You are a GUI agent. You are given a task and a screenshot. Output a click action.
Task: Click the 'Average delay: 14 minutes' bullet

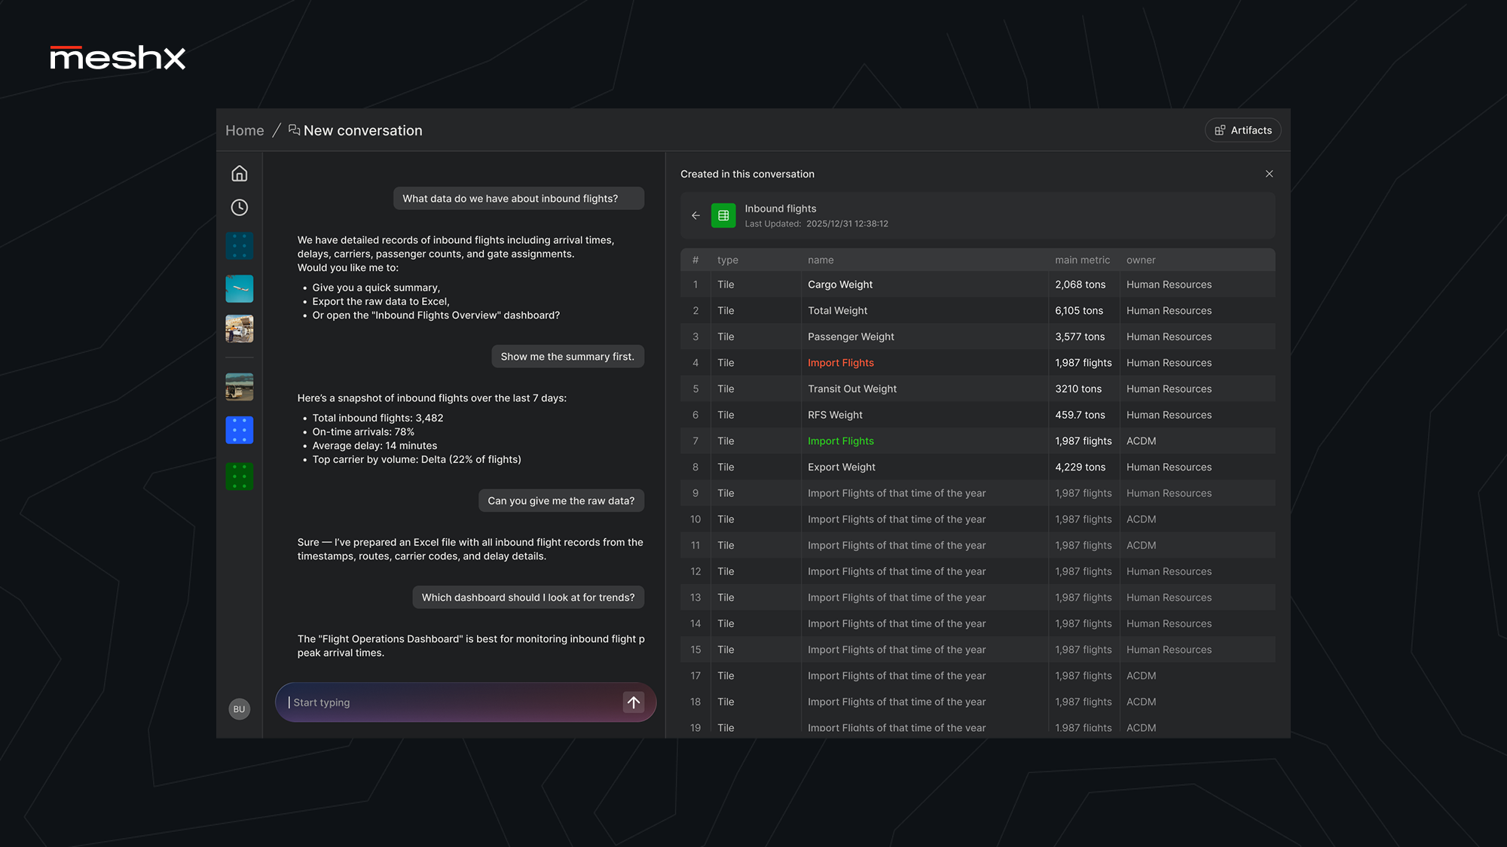click(374, 446)
